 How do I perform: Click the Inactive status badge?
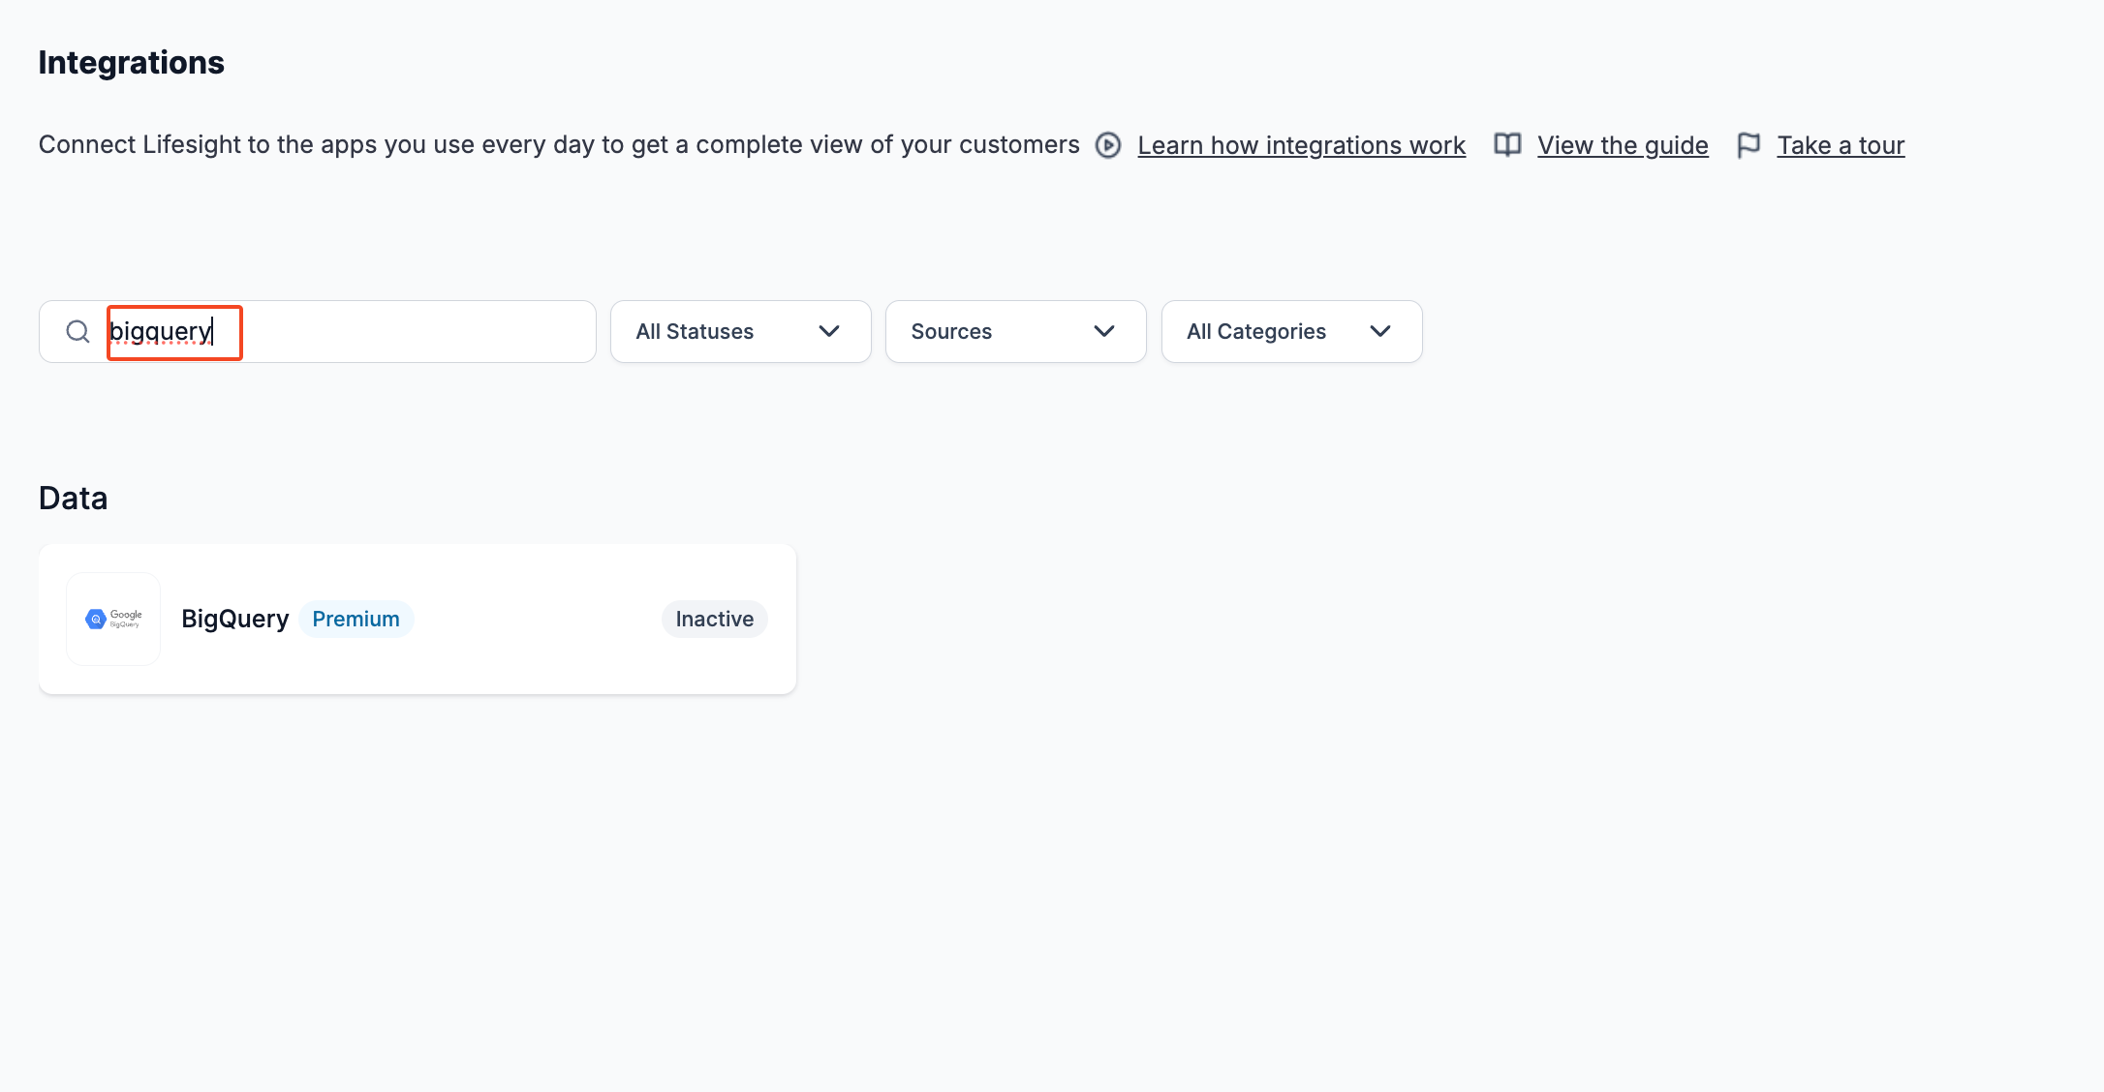pos(714,619)
